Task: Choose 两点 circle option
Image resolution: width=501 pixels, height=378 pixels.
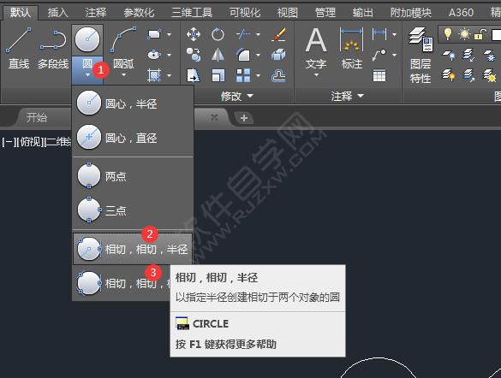Action: coord(133,176)
